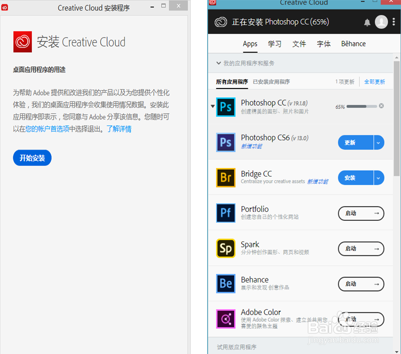Expand the dropdown arrow beside Photoshop CS6 更新

point(378,142)
